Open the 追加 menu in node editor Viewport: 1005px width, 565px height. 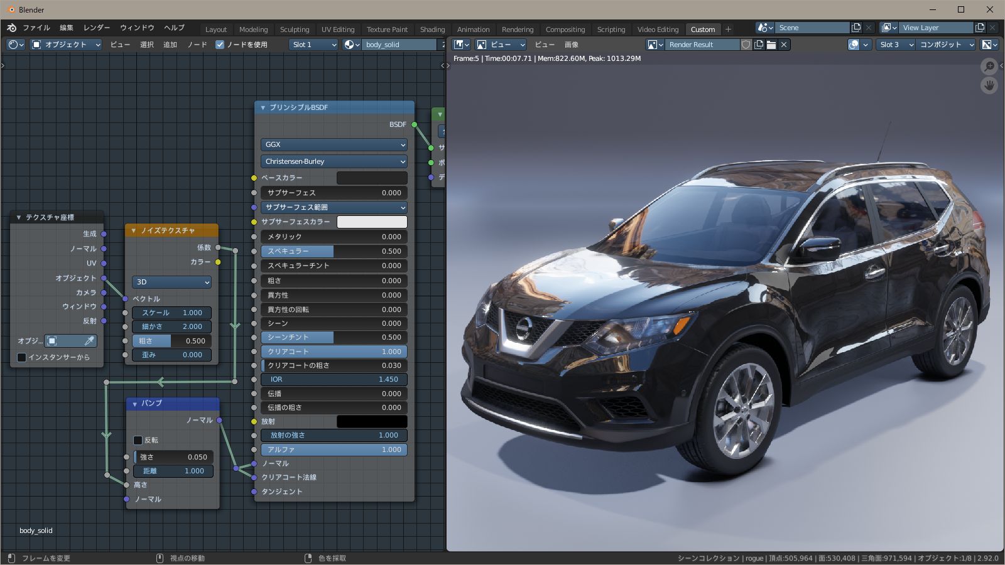[170, 45]
